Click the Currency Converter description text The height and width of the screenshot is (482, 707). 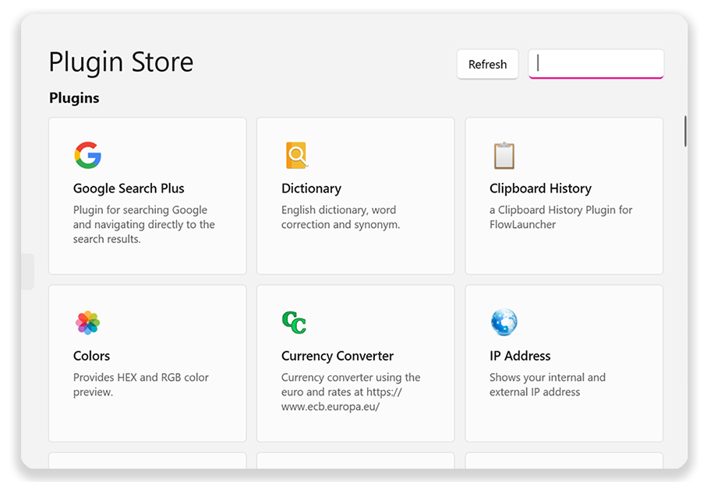(x=351, y=392)
